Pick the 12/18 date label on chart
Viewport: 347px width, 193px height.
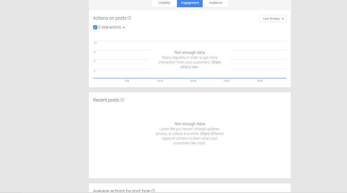[x=193, y=81]
